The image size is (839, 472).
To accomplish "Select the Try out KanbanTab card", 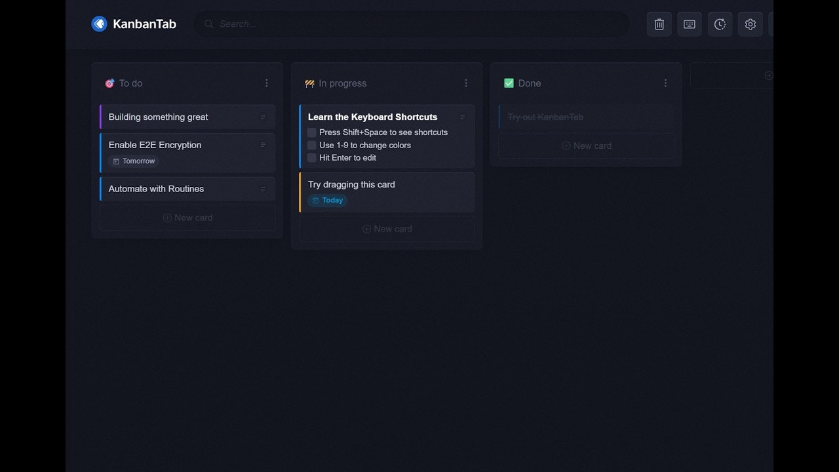I will [x=586, y=117].
